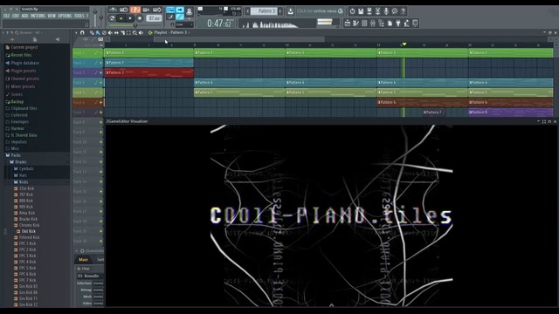Click the plugin picker plug icon
This screenshot has width=559, height=314.
tap(398, 24)
